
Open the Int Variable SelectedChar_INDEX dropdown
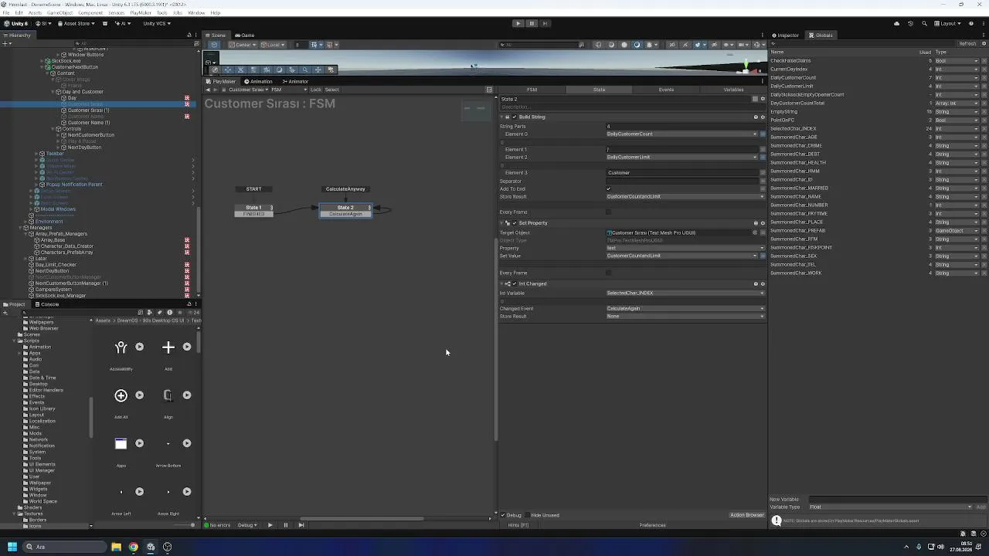[x=685, y=293]
